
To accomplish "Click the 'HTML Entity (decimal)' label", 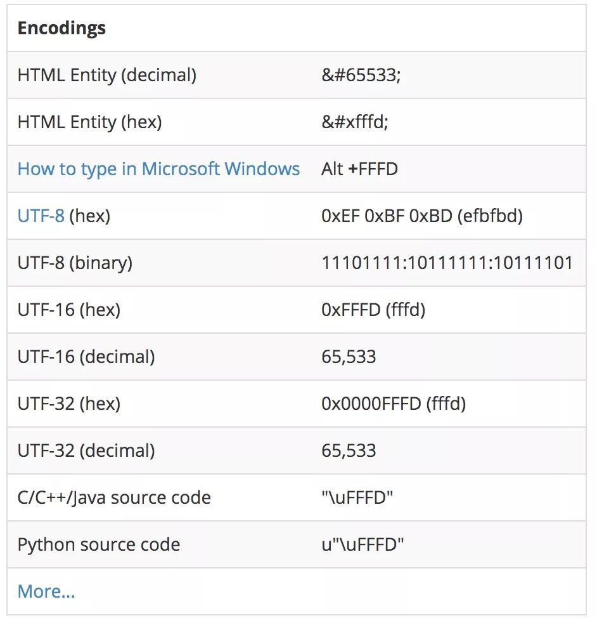I will point(107,75).
